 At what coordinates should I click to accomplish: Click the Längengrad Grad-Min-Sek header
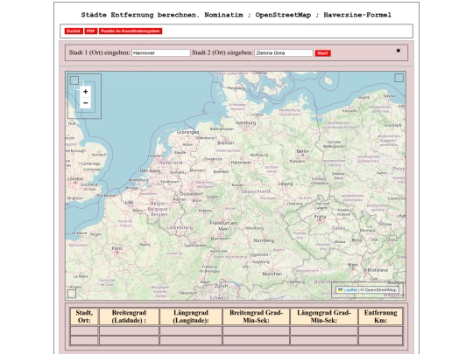pos(324,316)
